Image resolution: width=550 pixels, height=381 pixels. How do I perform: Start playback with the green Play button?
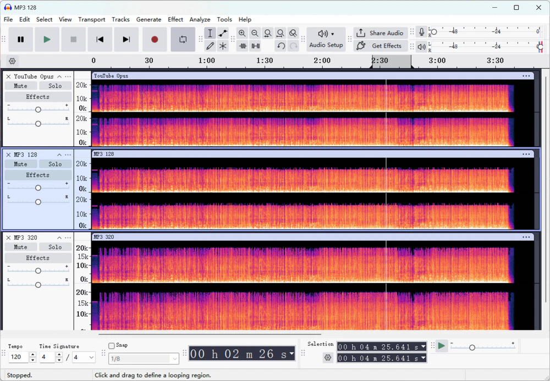(x=47, y=39)
